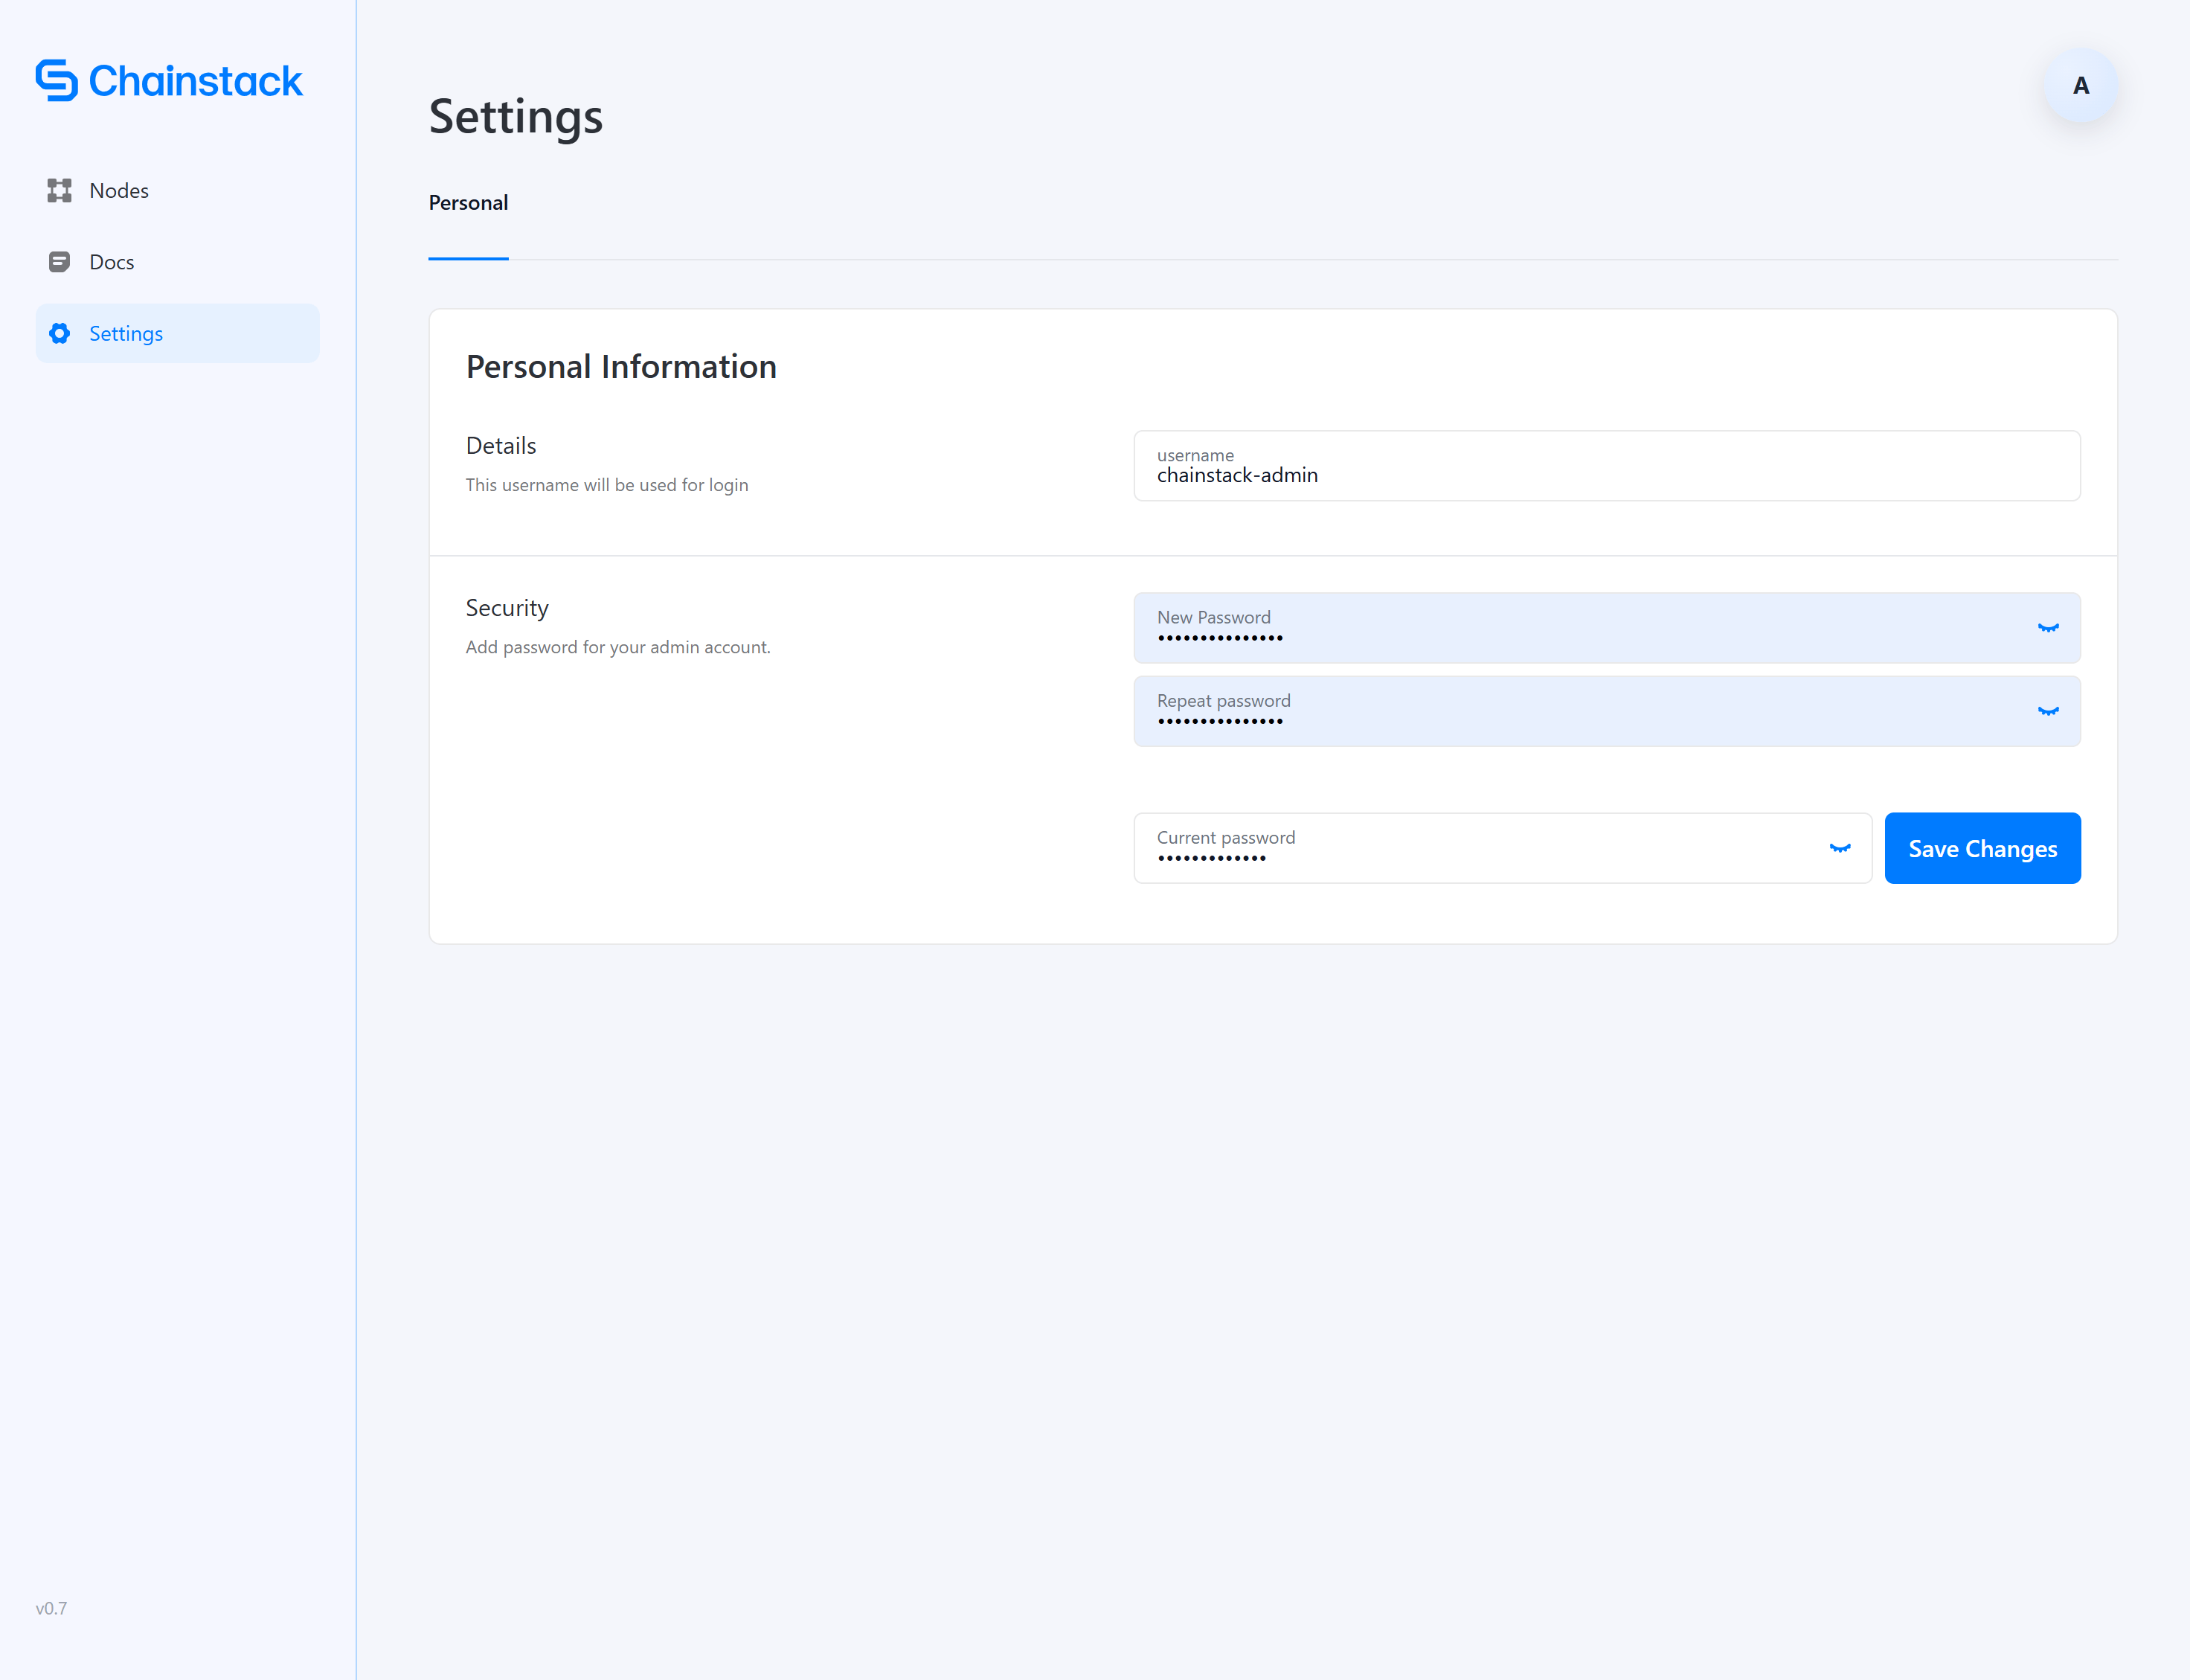Focus the Current password field

coord(1503,848)
